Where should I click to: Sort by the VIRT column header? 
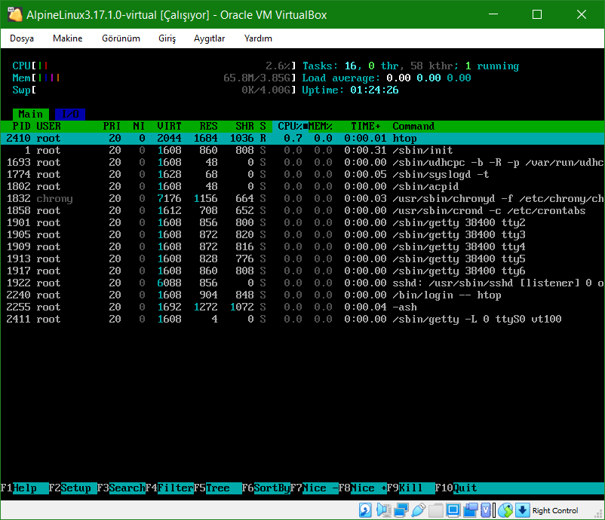coord(170,126)
